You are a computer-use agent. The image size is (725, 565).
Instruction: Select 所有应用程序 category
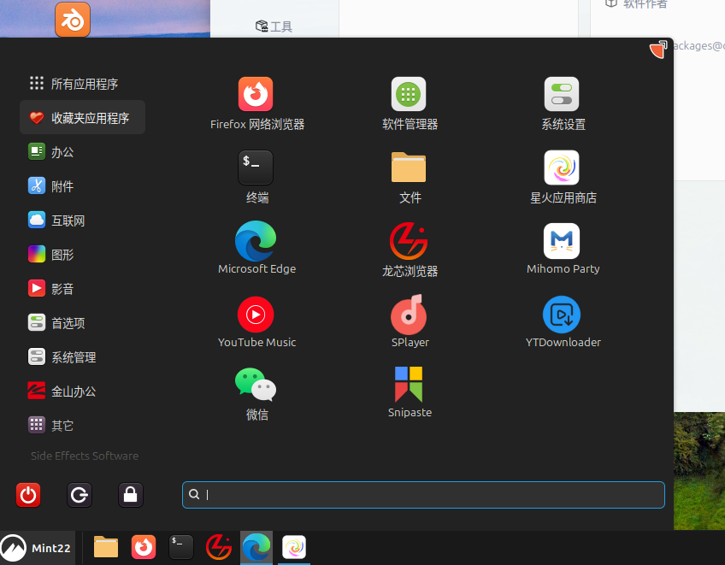pyautogui.click(x=82, y=84)
